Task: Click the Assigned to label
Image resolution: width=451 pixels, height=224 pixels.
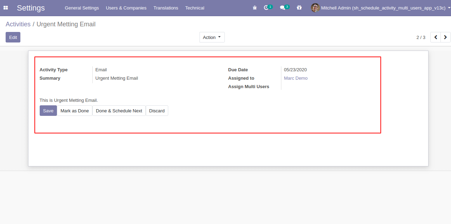Action: [241, 78]
